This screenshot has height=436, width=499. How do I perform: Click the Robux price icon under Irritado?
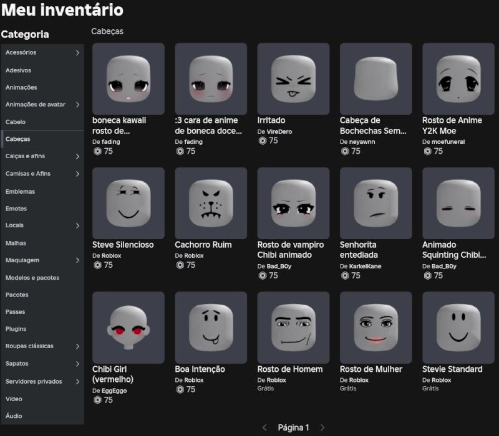(x=262, y=141)
